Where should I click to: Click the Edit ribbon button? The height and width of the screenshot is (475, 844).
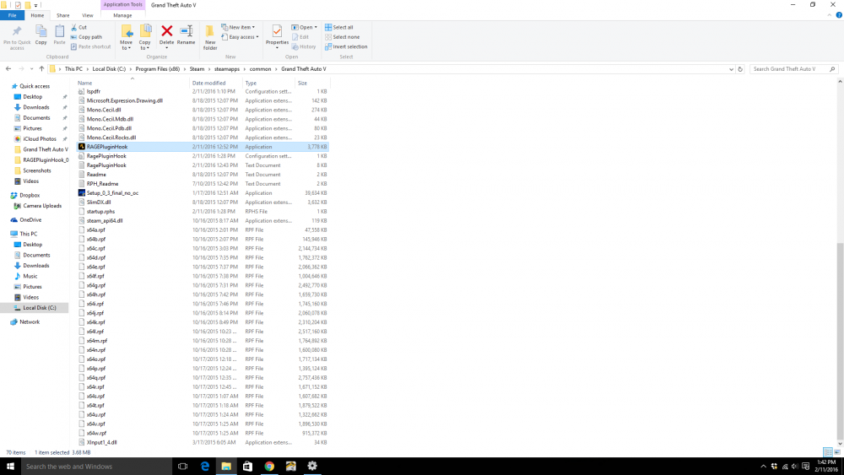pyautogui.click(x=300, y=37)
